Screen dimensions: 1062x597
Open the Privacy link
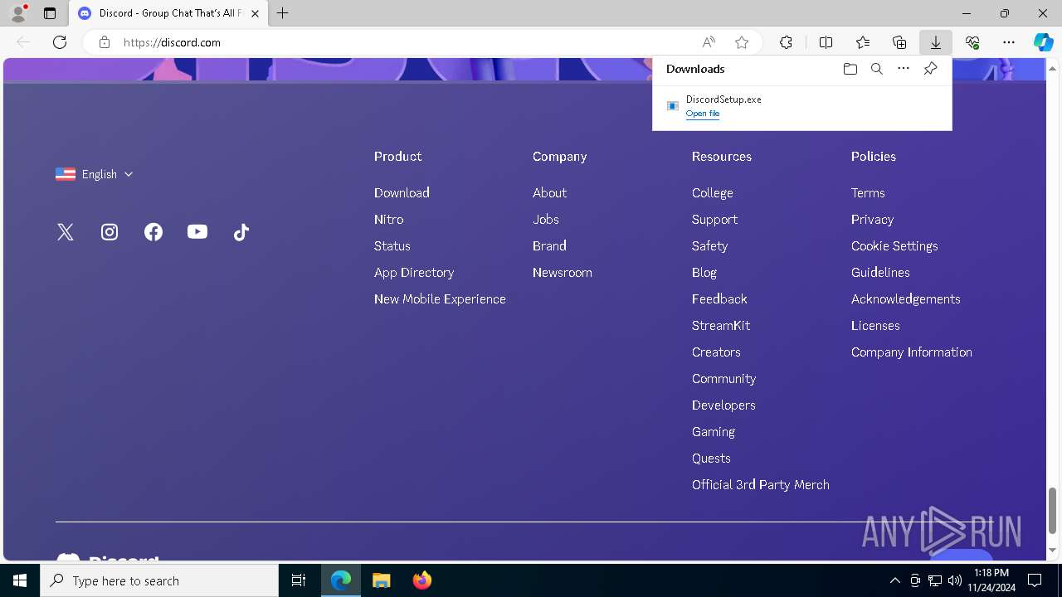[x=872, y=219]
